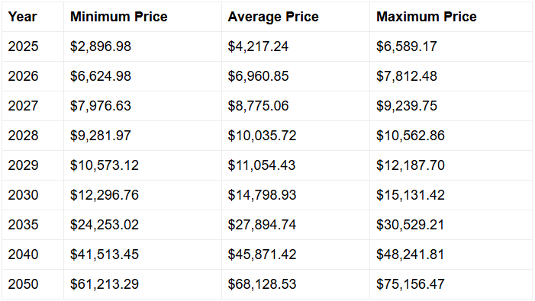This screenshot has width=535, height=301.
Task: Click the 2050 year cell
Action: click(33, 284)
